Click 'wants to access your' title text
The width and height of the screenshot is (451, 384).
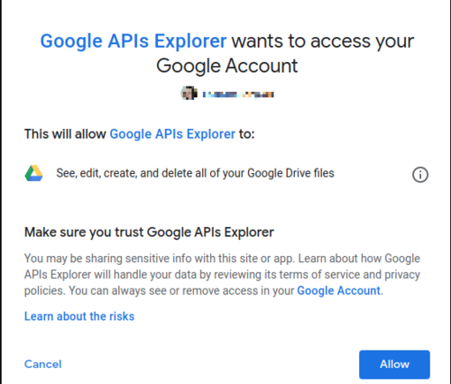[x=323, y=41]
